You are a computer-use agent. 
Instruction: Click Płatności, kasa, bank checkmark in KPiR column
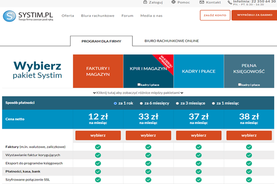(x=148, y=171)
